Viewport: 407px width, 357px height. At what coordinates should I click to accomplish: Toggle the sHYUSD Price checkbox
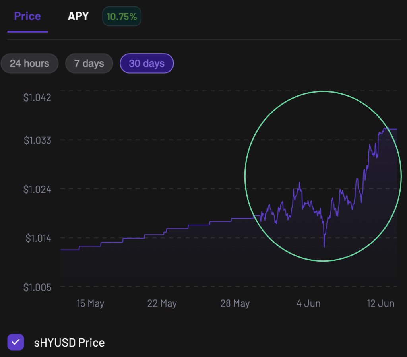coord(16,342)
